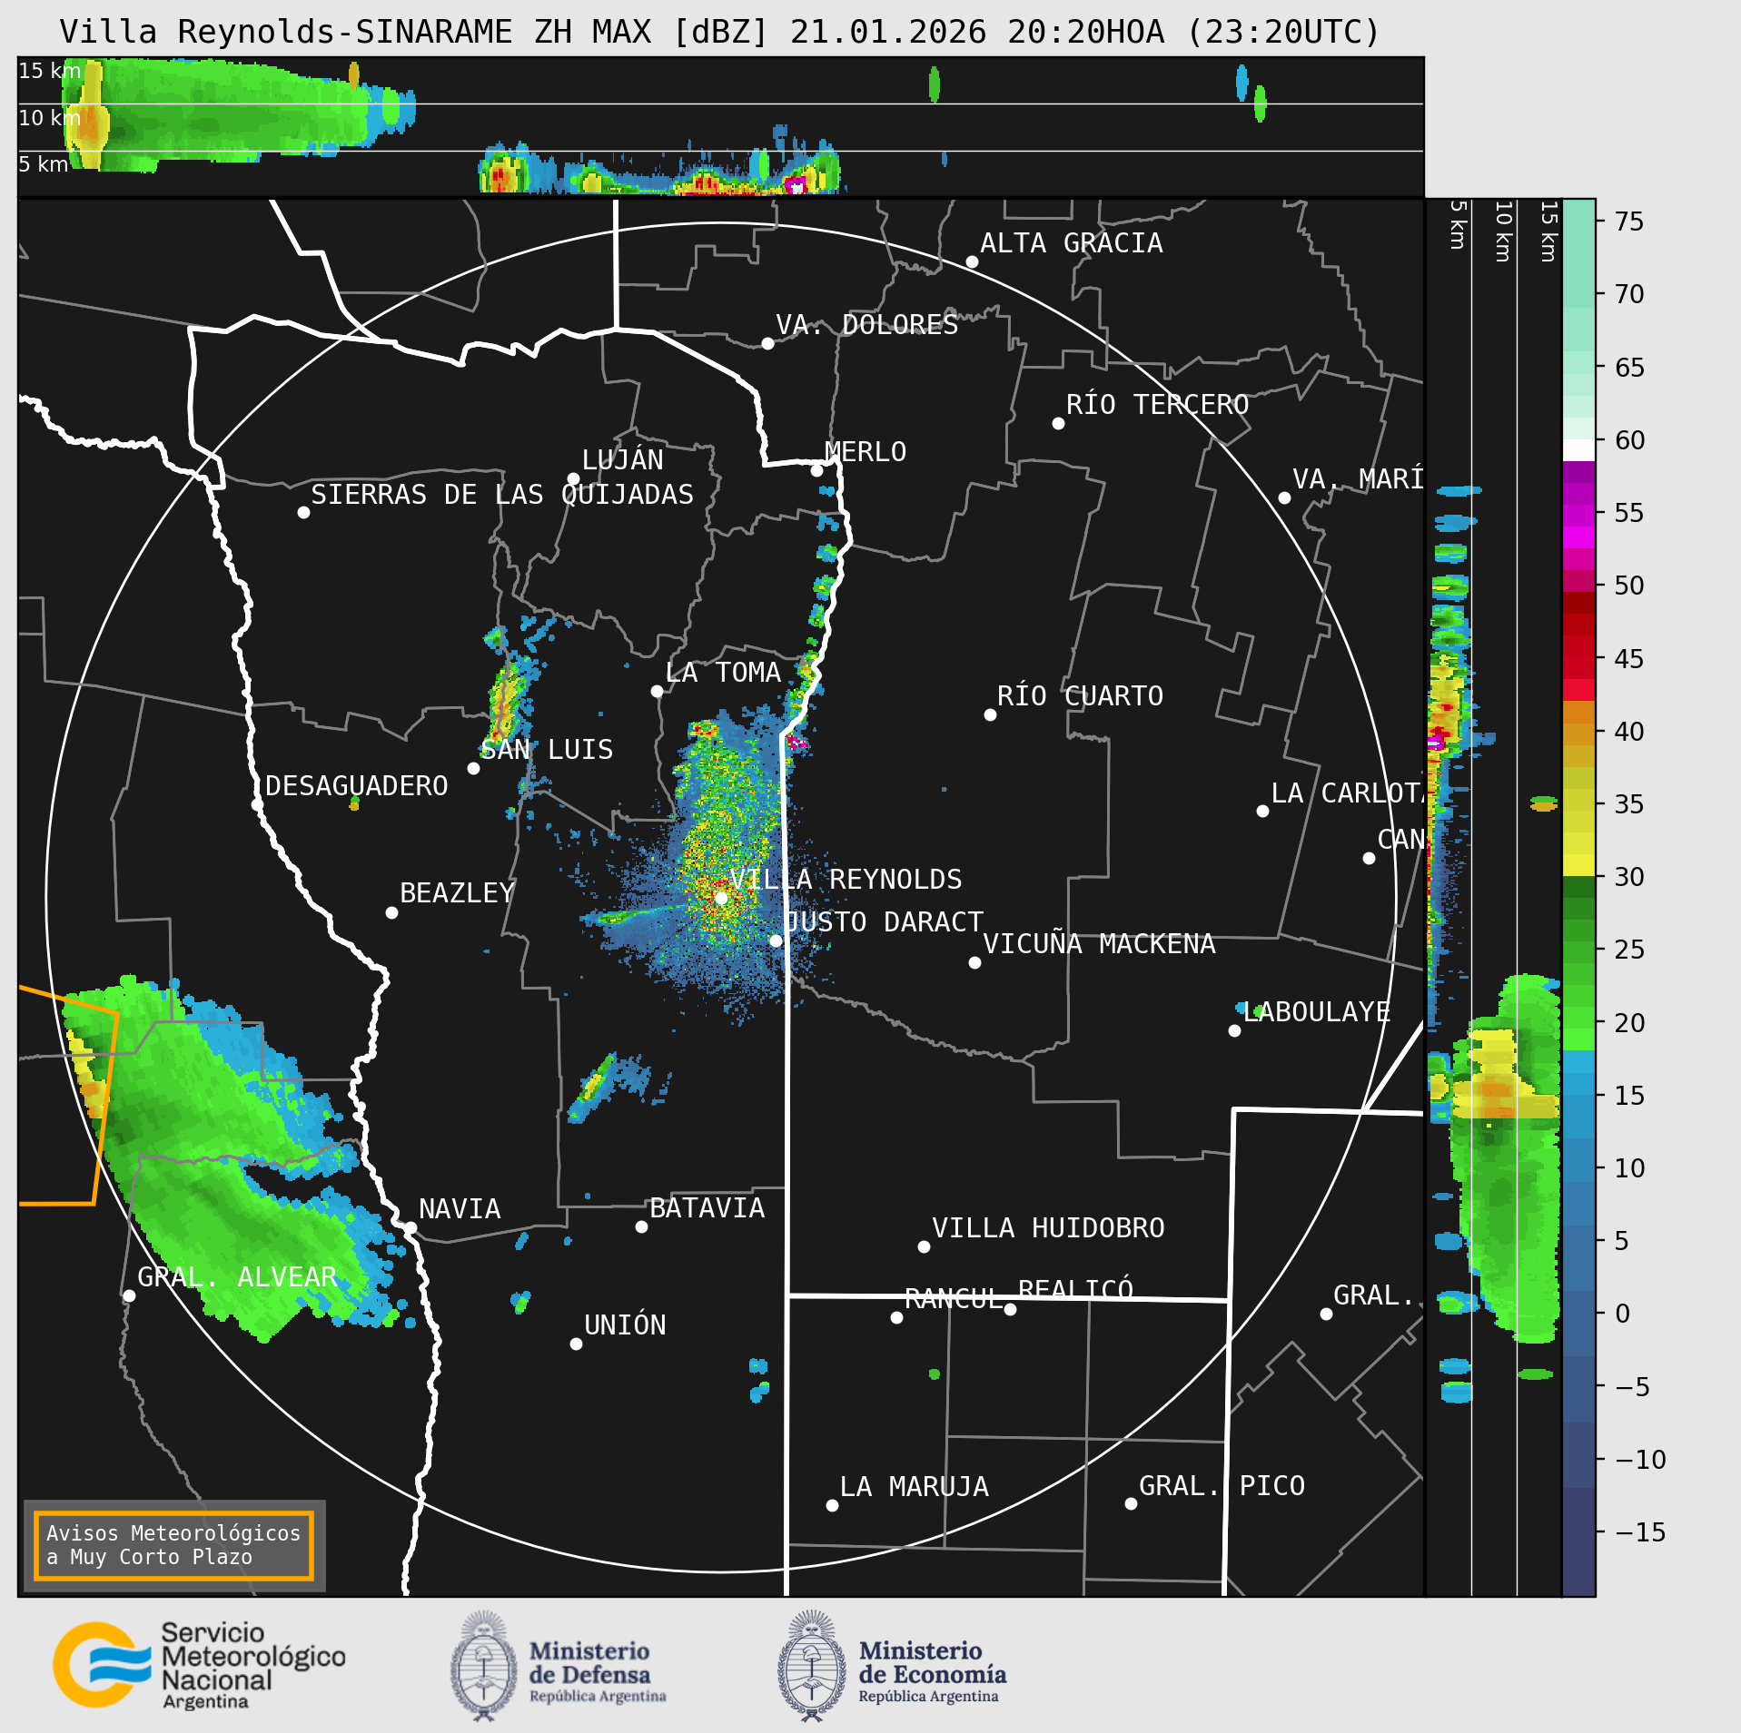The image size is (1741, 1733).
Task: Click the Ministerio de Defensa coat of arms
Action: 484,1666
